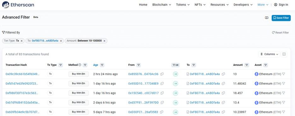Screen dimensions: 295x116
Task: Click the arrow icon in the 13 ETH row
Action: point(176,74)
